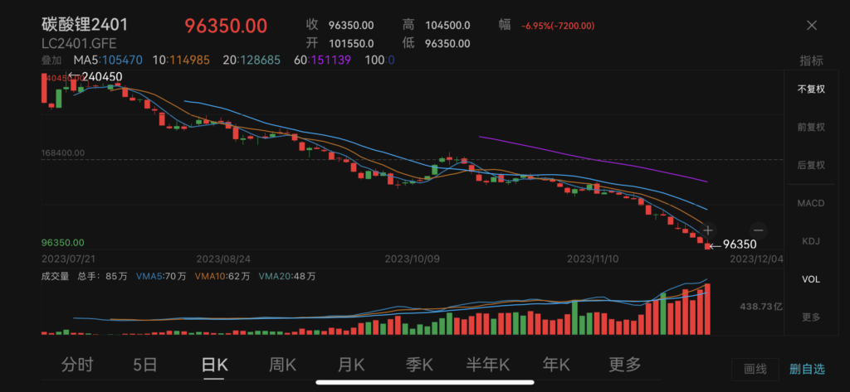Tap the 96350.00 latest price
Screen dimensions: 850x392
[x=226, y=26]
